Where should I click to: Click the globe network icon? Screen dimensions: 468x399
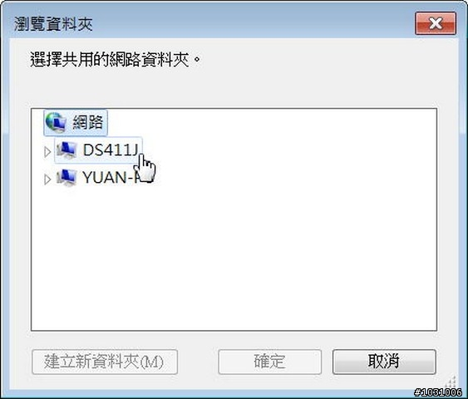click(x=56, y=122)
